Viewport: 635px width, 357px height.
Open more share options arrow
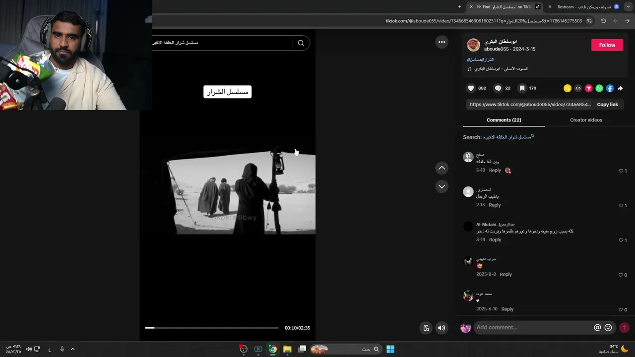[620, 88]
